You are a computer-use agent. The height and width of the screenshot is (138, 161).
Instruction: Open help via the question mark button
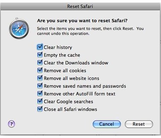[11, 124]
